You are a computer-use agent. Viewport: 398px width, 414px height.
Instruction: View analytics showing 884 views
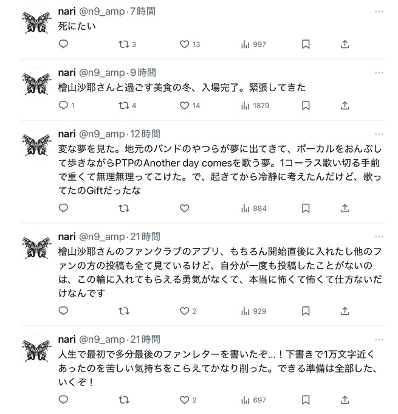coord(253,209)
